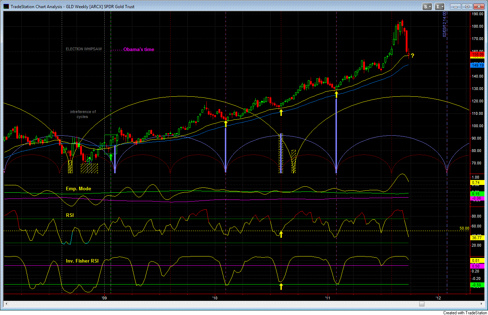Click the horizontal scrollbar thumb
Viewport: 488px width, 315px height.
point(422,304)
